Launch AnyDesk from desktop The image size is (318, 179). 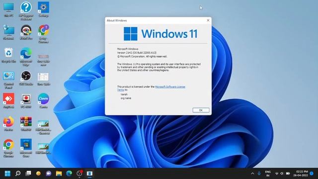pos(9,101)
